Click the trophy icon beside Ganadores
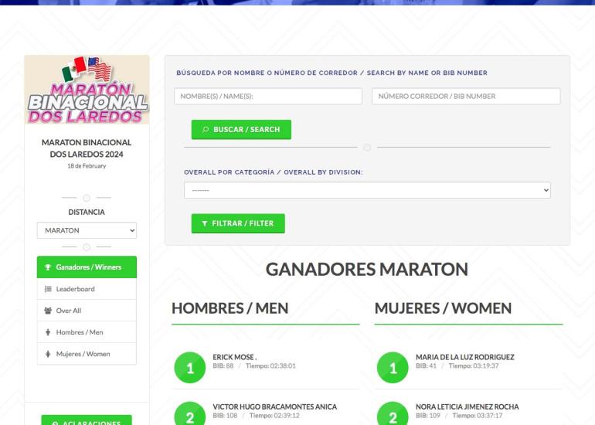 click(x=48, y=267)
